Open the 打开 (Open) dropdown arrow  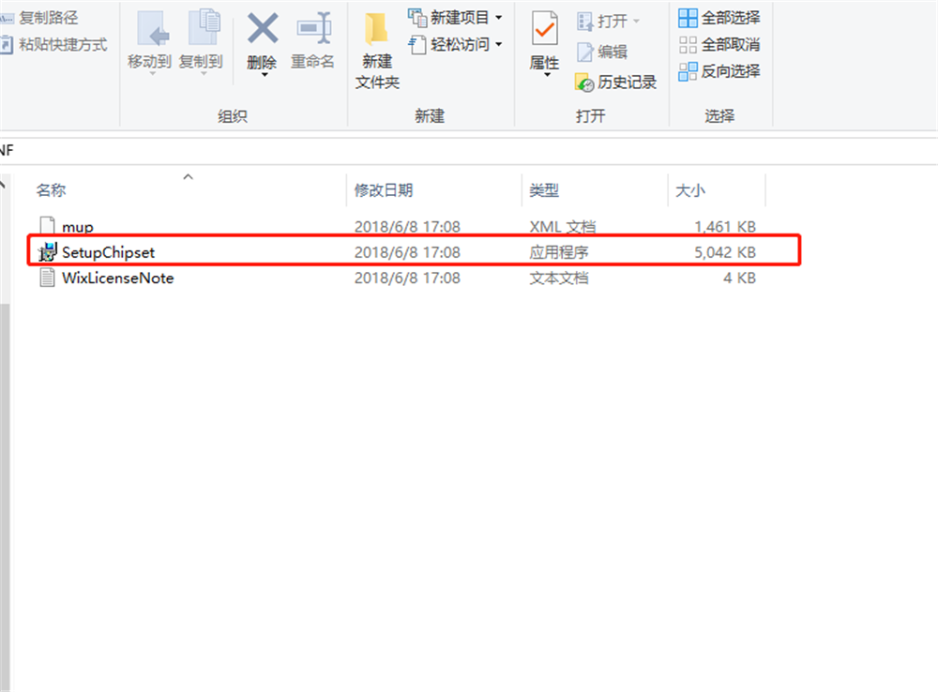[x=634, y=21]
